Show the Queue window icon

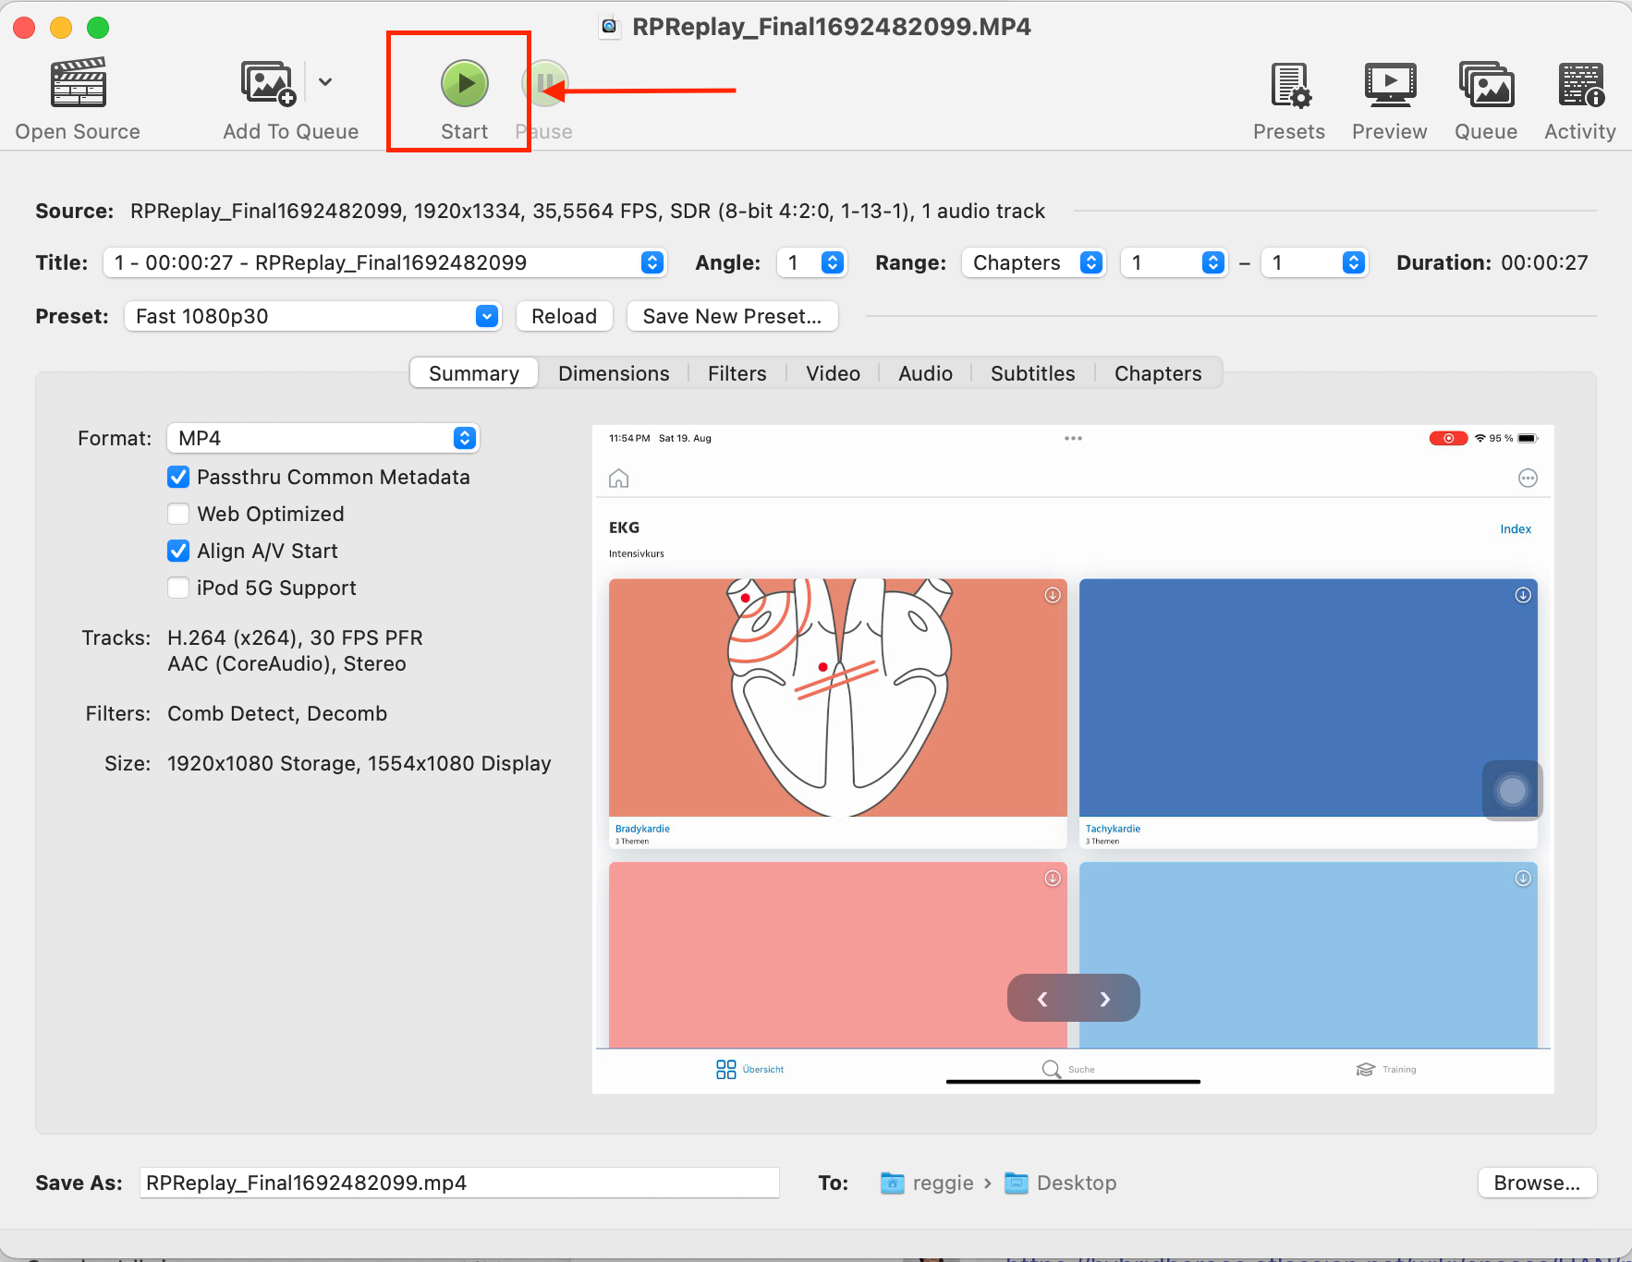(1486, 85)
